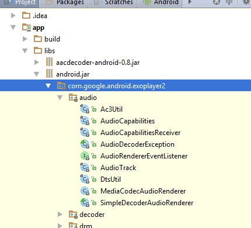Click the scroll from source target icon
Image resolution: width=251 pixels, height=228 pixels.
217,2
